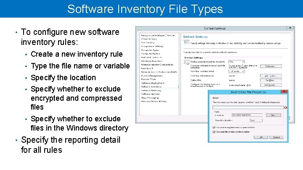
Task: Click the Set Files... button
Action: click(271, 80)
